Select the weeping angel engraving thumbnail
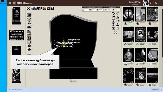The width and height of the screenshot is (163, 92). click(x=128, y=35)
